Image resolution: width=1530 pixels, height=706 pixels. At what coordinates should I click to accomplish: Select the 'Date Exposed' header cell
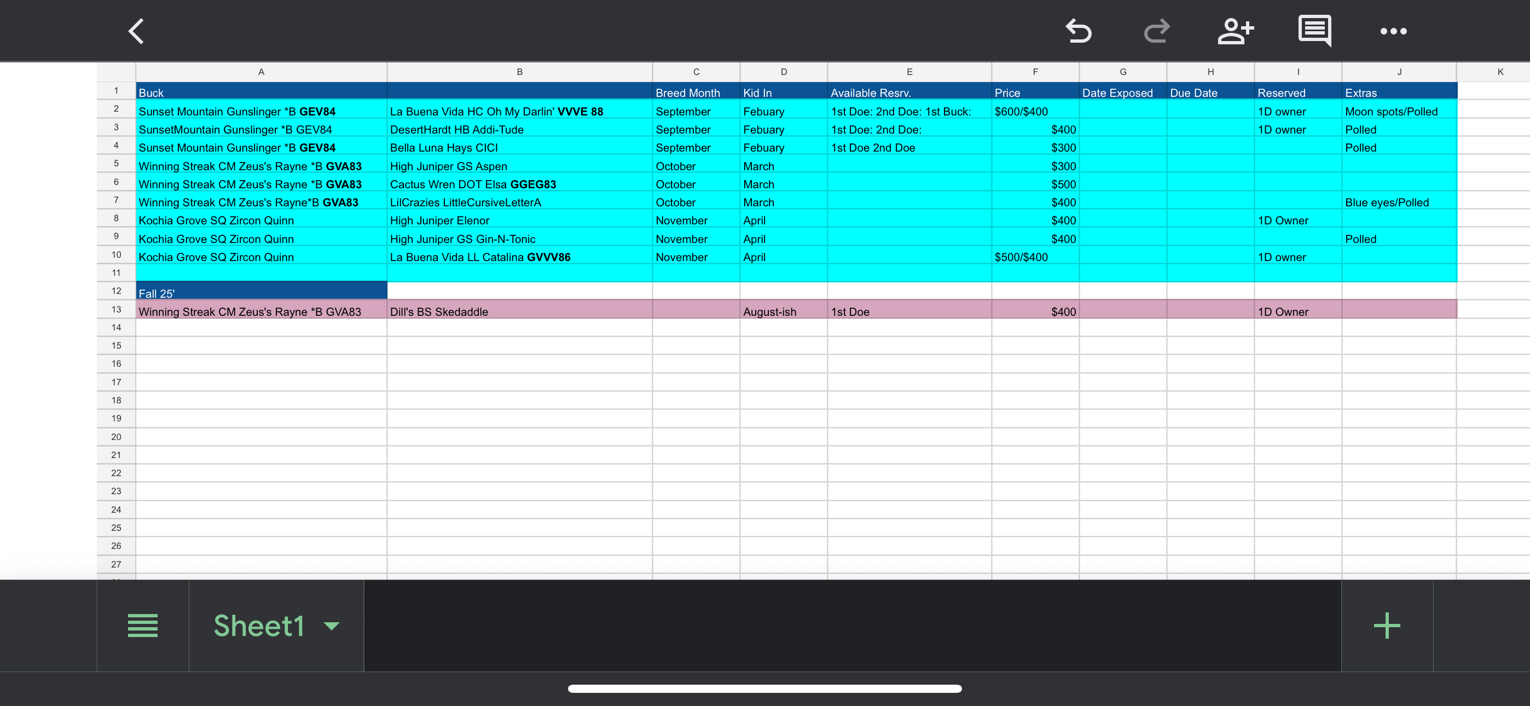click(1122, 91)
